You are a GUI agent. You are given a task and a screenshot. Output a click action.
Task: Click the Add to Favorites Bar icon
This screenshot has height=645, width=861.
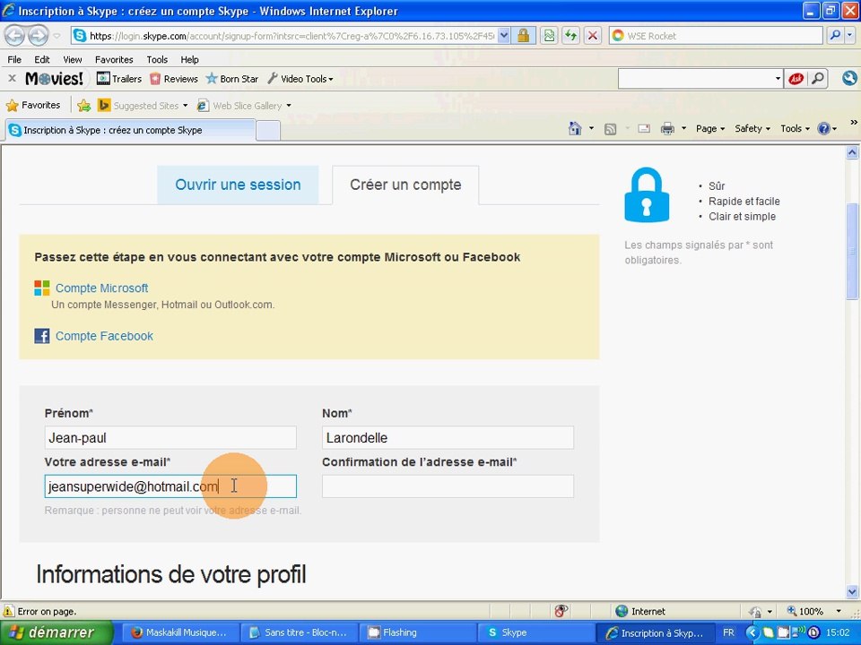point(83,106)
